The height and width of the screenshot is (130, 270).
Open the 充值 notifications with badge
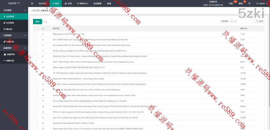[x=231, y=3]
